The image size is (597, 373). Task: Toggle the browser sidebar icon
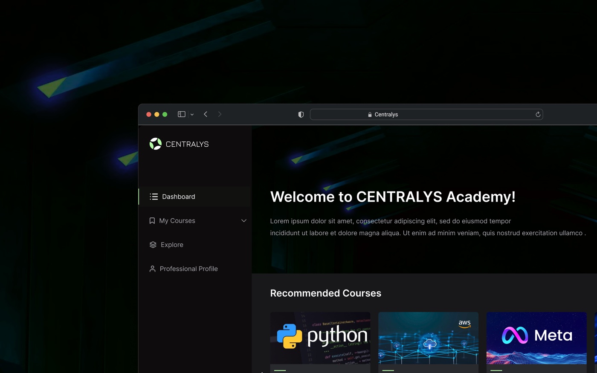pos(182,114)
